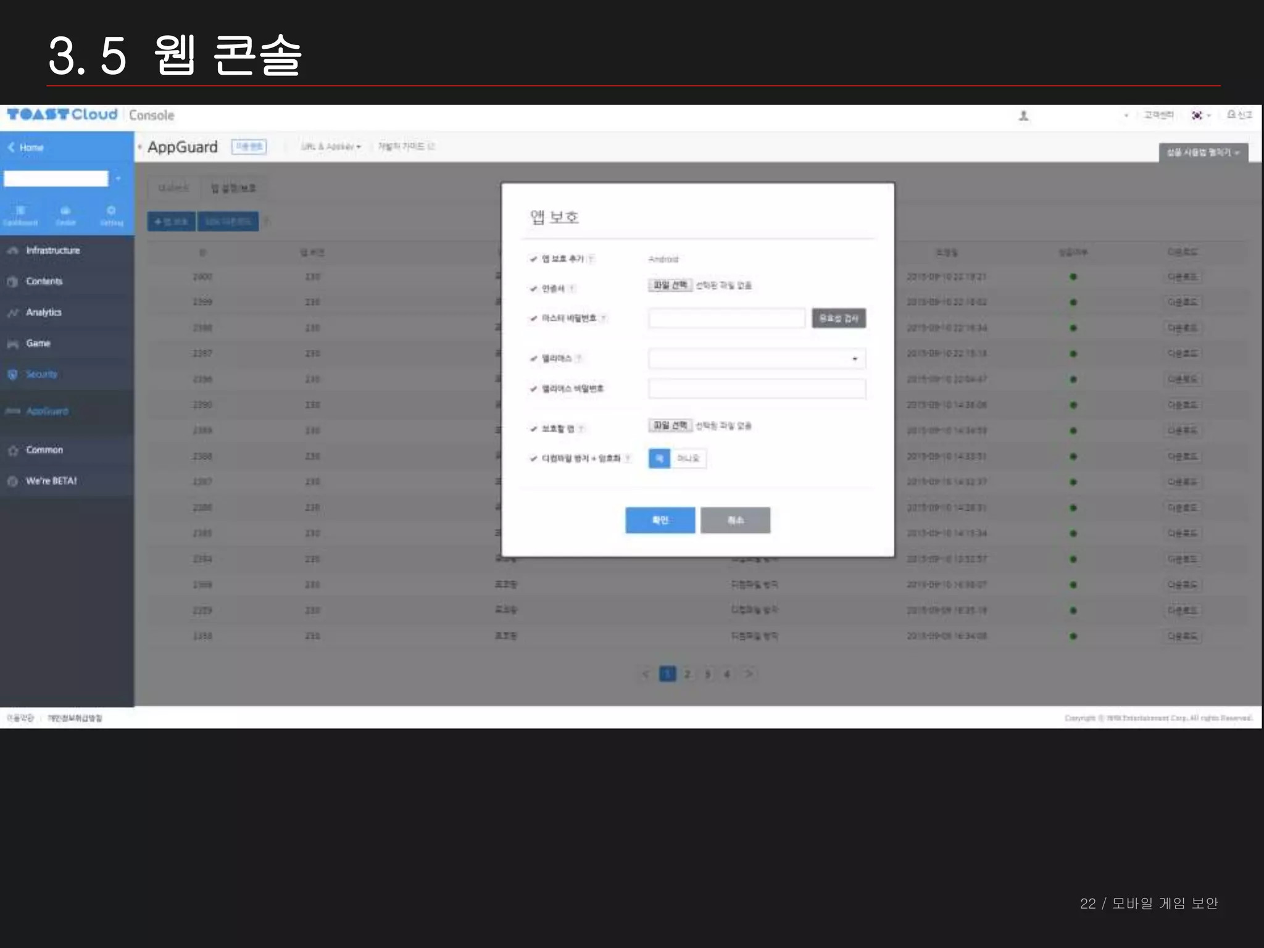The width and height of the screenshot is (1264, 948).
Task: Open the Analytics chart icon
Action: [x=12, y=313]
